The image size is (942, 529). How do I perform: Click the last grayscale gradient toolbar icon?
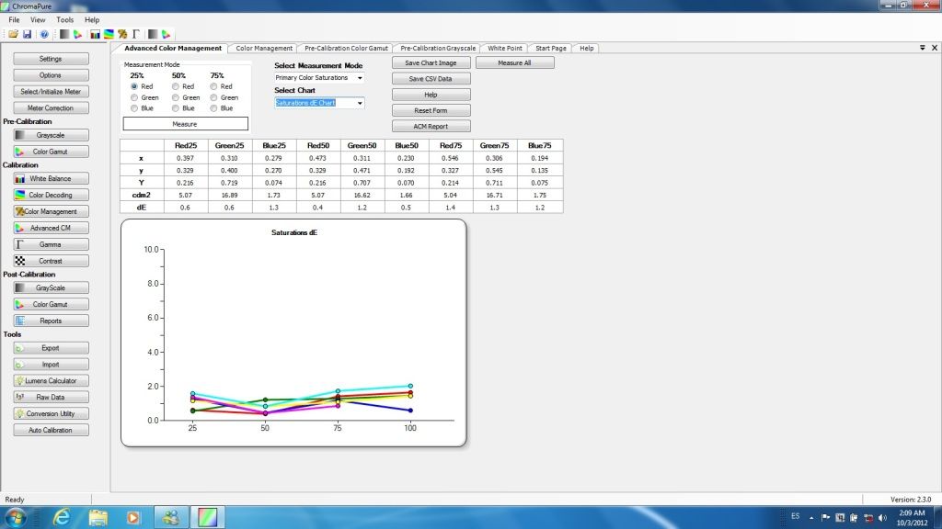[153, 34]
